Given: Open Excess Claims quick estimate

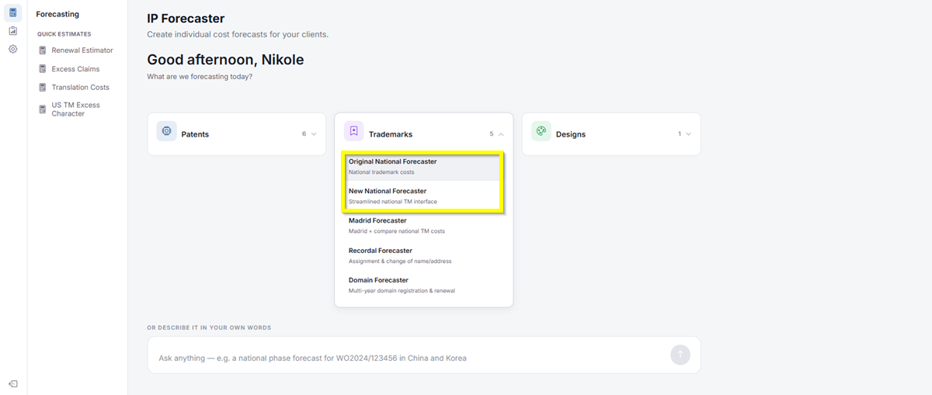Looking at the screenshot, I should click(76, 69).
